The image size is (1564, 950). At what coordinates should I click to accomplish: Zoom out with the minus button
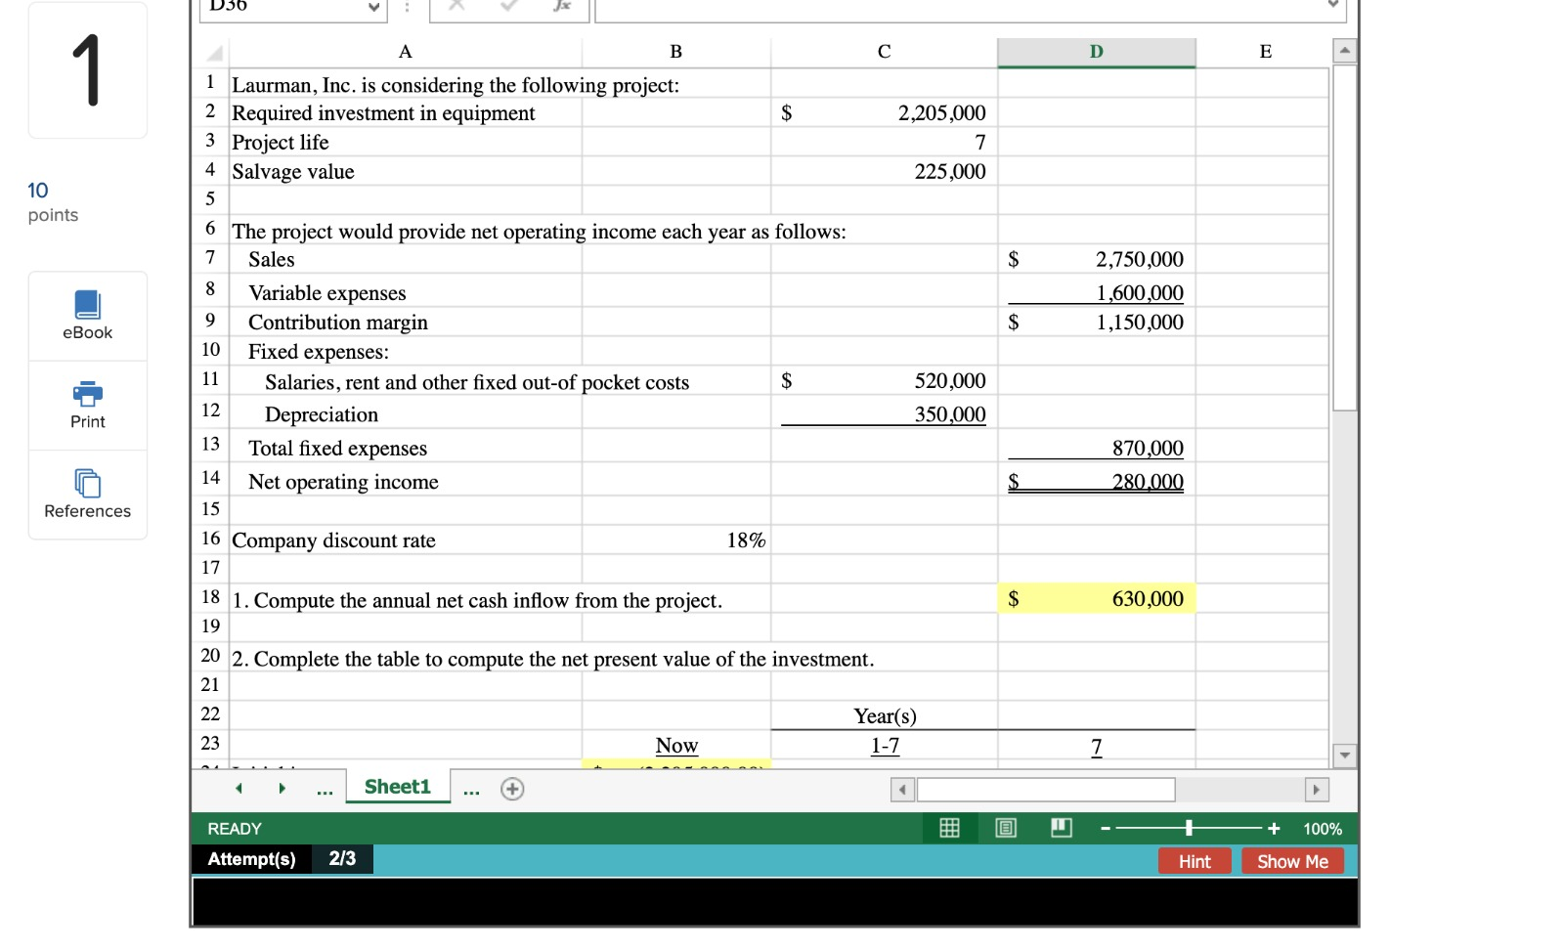pyautogui.click(x=1106, y=829)
